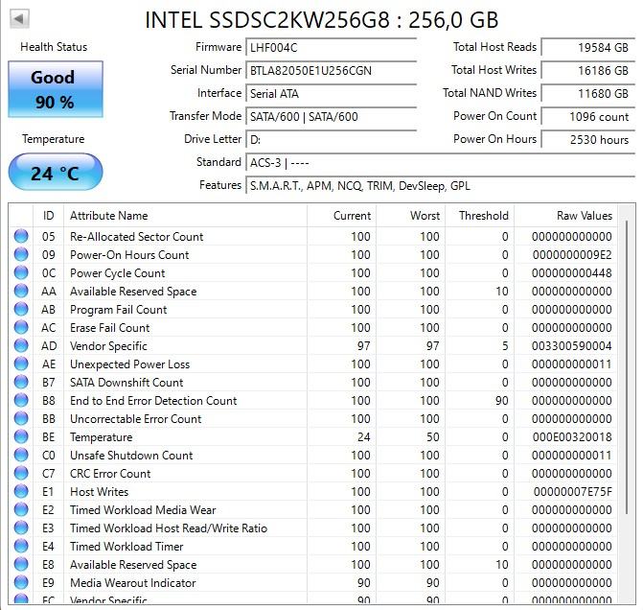Click status icon for Re-Allocated Sector Count

coord(21,237)
